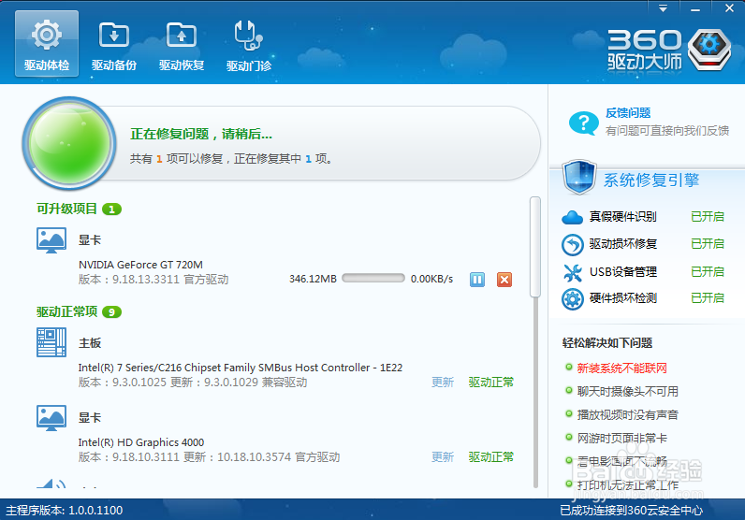Viewport: 745px width, 520px height.
Task: Click the 驱动正常项 section header
Action: point(67,311)
